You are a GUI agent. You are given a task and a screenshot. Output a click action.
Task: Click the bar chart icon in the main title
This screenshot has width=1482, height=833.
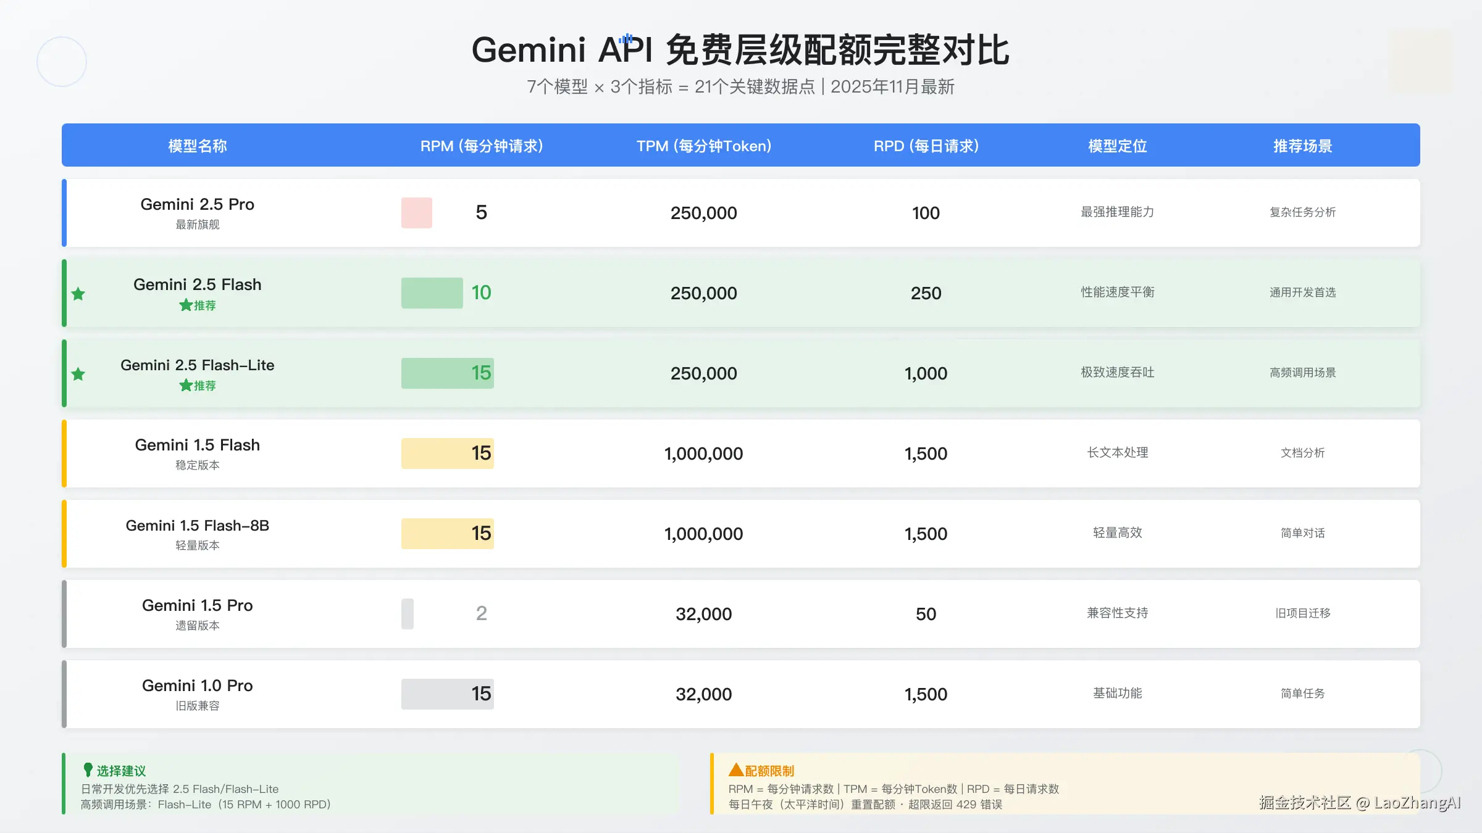(626, 38)
